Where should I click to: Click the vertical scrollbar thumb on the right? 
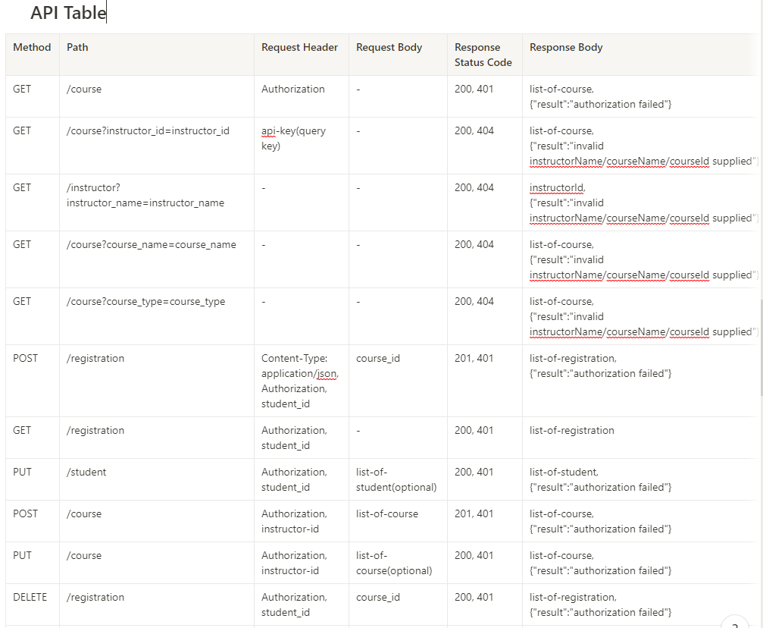click(761, 348)
